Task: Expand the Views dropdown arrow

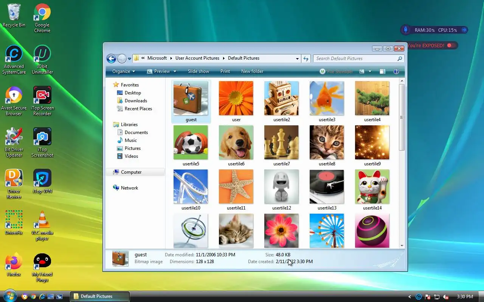Action: (370, 71)
